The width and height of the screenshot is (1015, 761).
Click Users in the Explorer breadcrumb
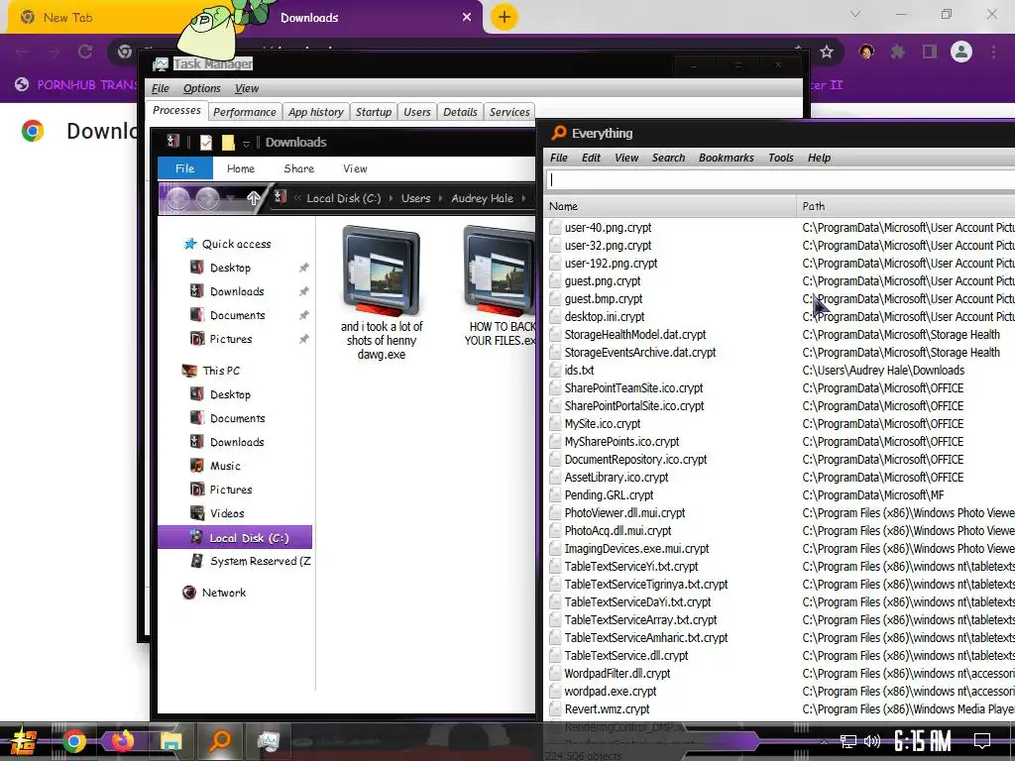[415, 198]
